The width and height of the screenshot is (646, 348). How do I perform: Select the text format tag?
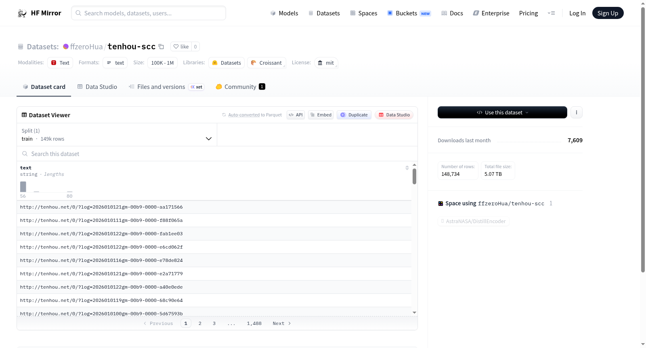115,63
